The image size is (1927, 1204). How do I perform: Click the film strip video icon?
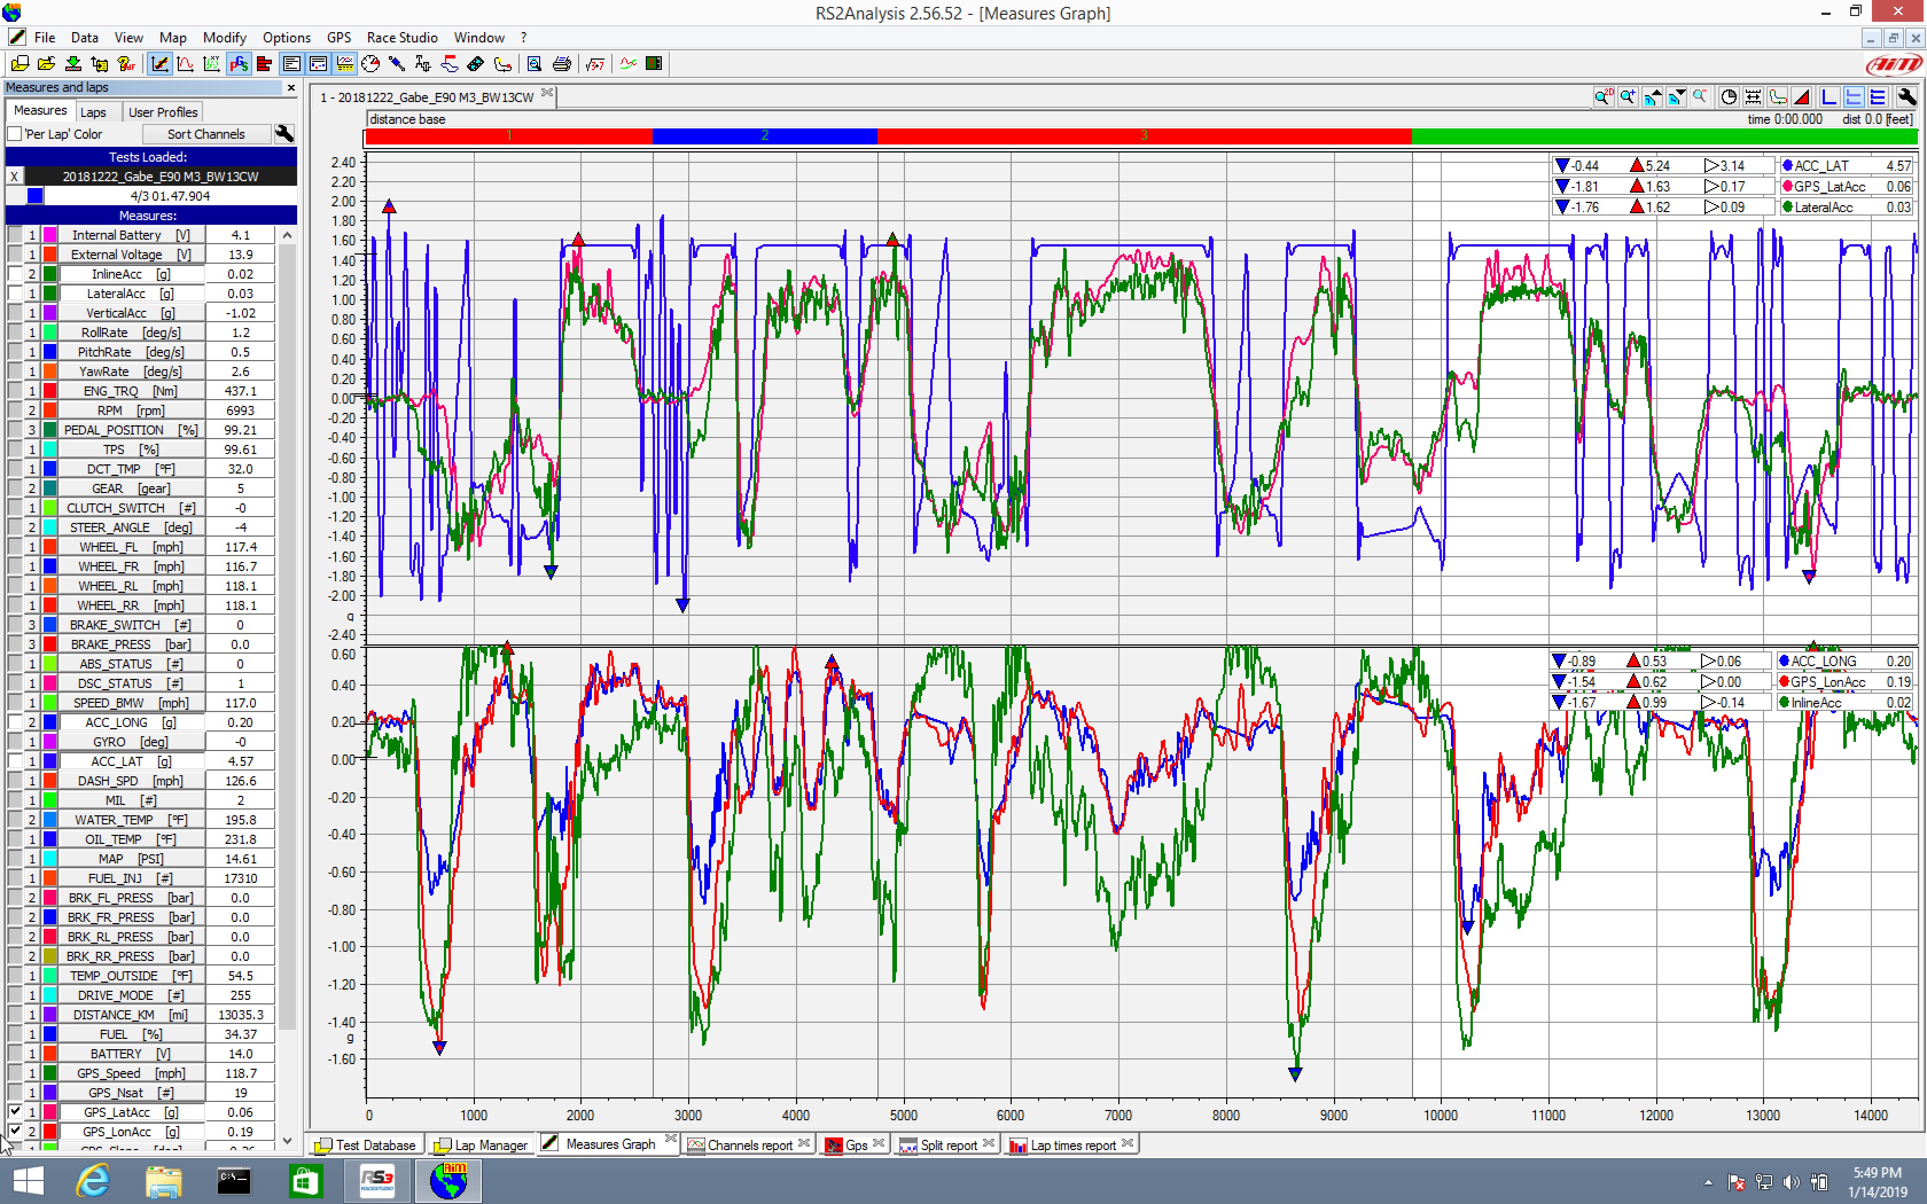476,64
